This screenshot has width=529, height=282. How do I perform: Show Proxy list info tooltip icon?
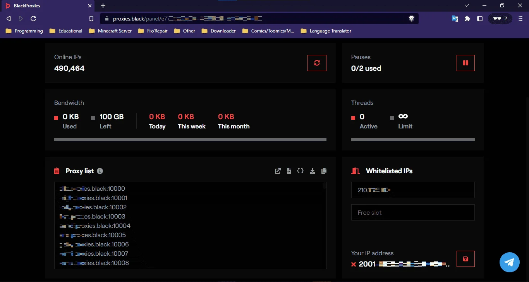100,171
